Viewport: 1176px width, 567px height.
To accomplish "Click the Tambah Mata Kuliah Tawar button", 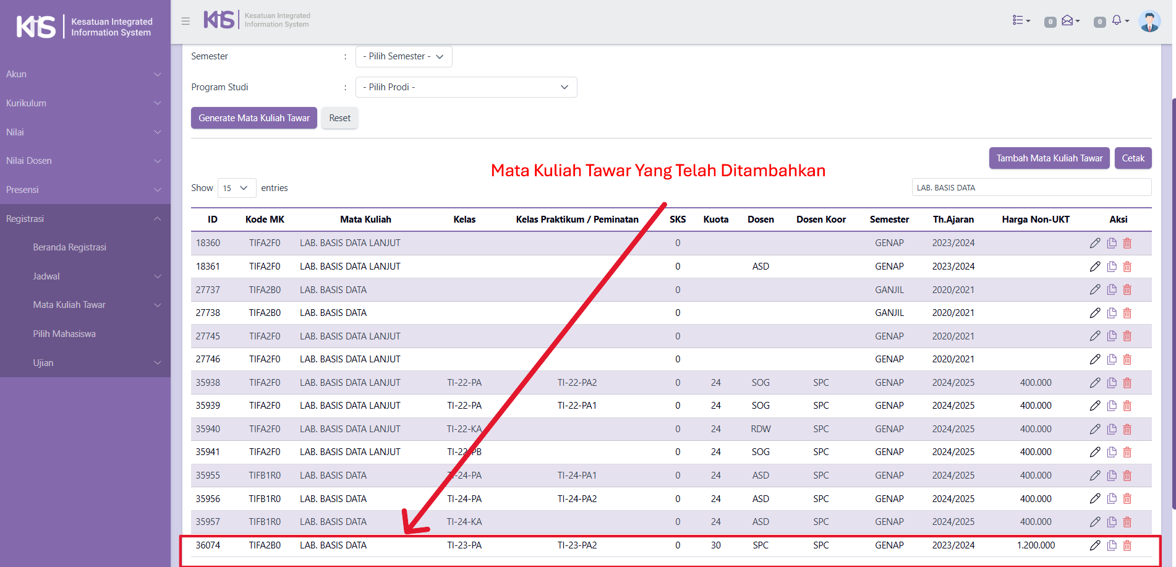I will (x=1049, y=158).
